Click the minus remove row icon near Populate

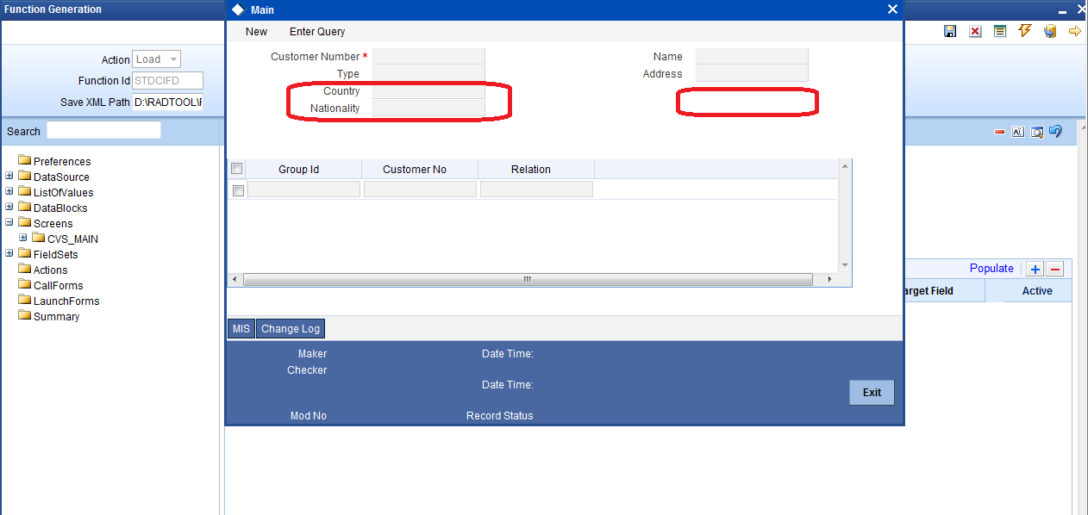(x=1055, y=269)
